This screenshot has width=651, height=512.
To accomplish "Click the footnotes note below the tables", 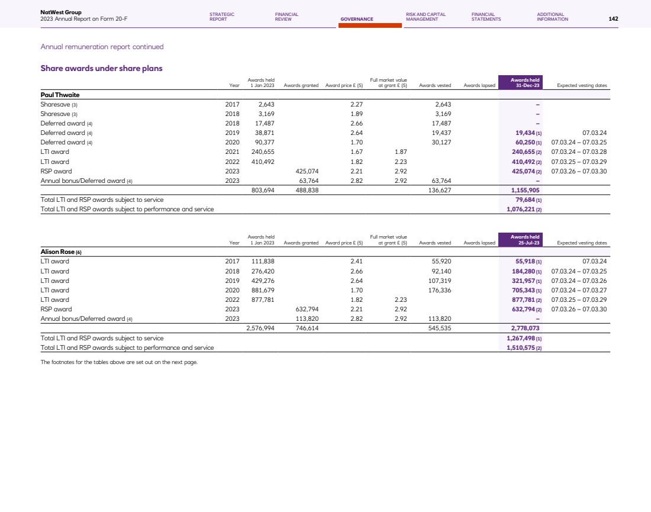I will [x=118, y=362].
